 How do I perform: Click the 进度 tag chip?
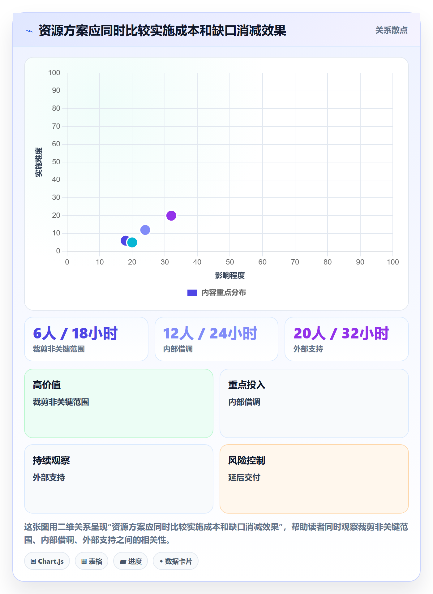tap(131, 561)
